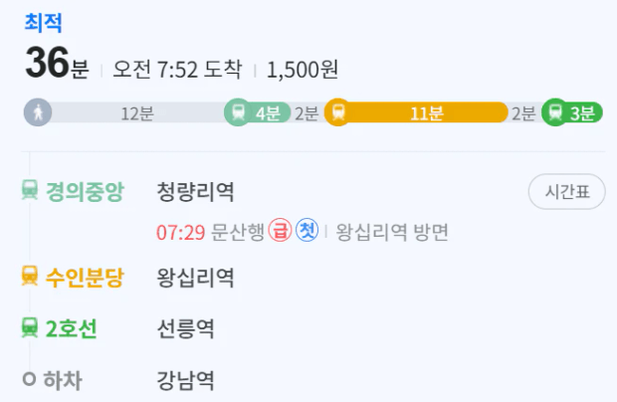Click the 왕십리역 transfer station name
The height and width of the screenshot is (402, 617).
point(196,278)
